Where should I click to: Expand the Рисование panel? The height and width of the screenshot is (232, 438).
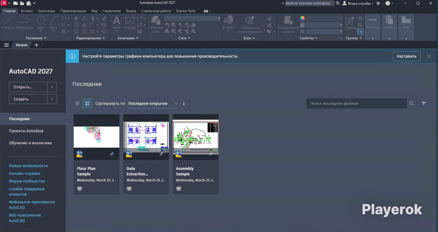36,38
